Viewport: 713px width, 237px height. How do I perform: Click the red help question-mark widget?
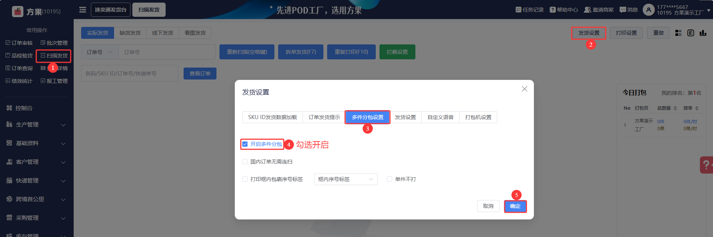[x=706, y=165]
